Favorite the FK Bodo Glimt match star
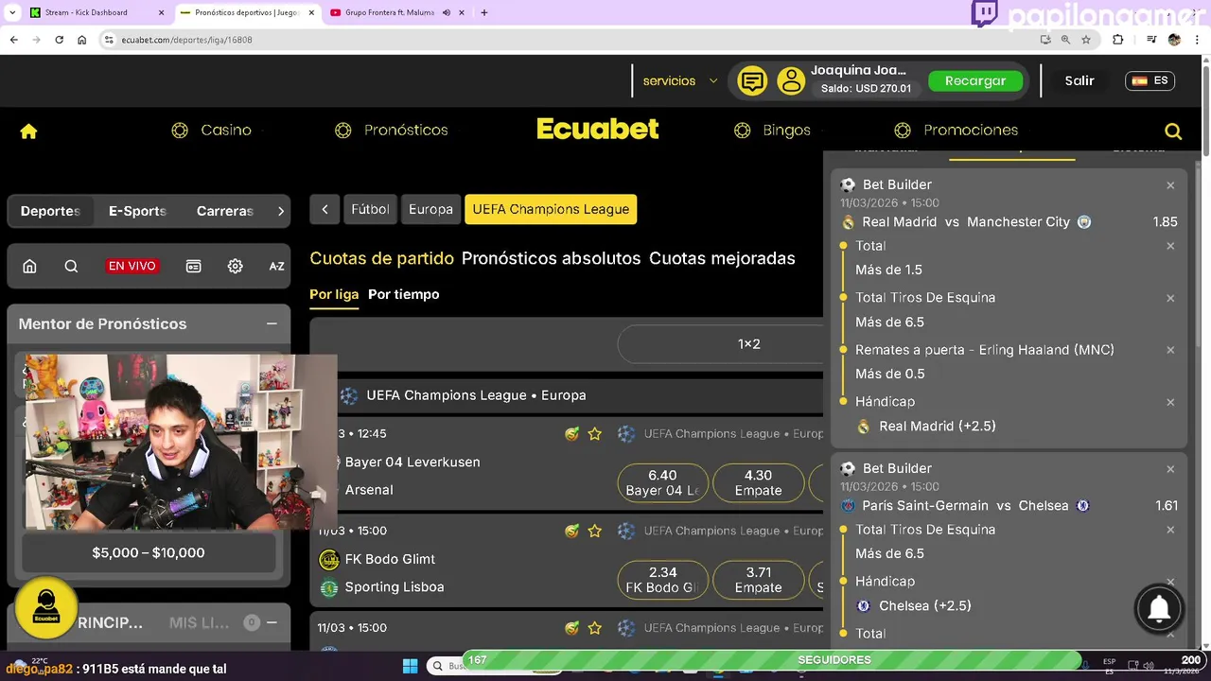 (594, 532)
